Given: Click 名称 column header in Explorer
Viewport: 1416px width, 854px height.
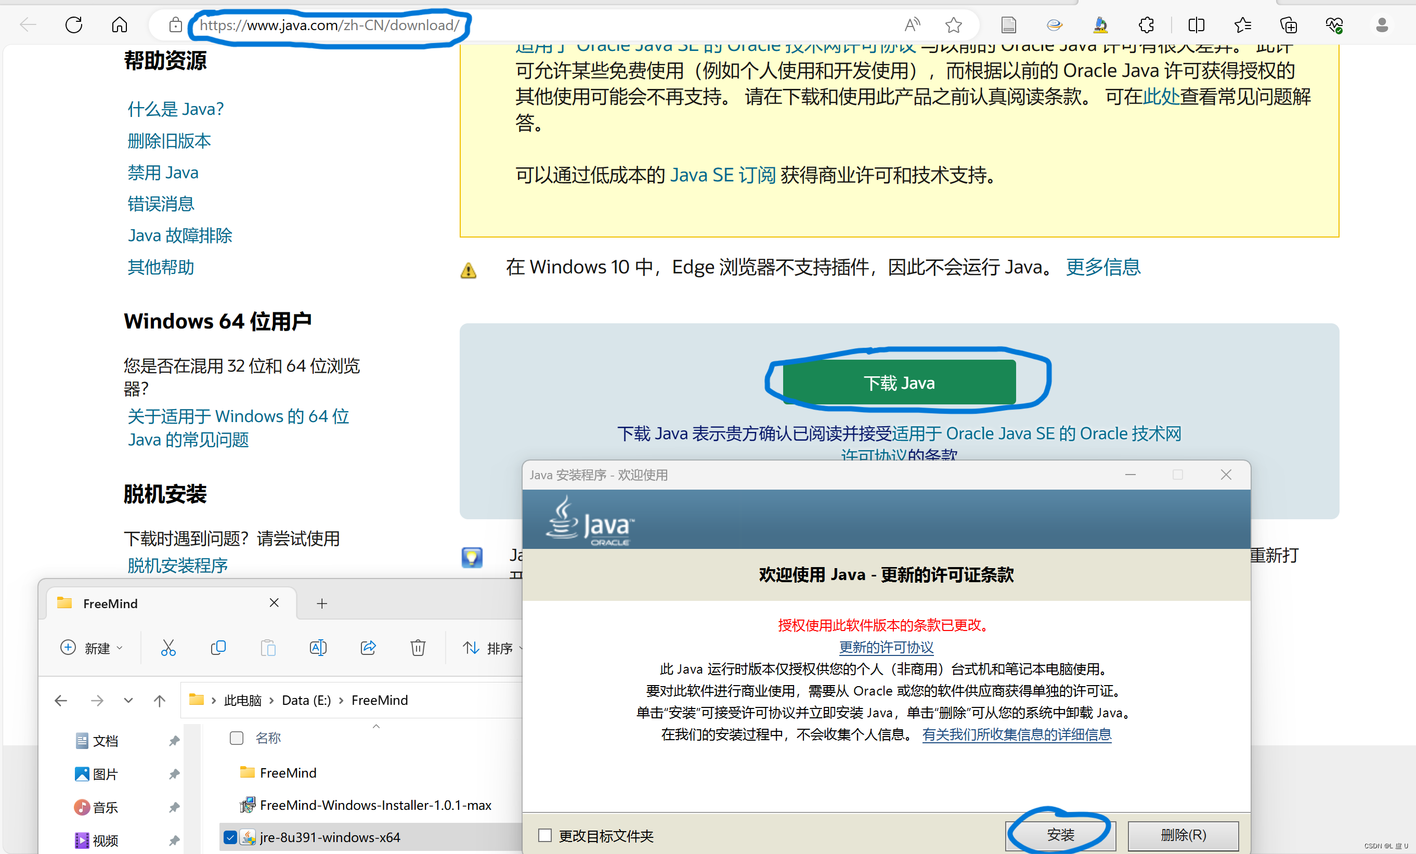Looking at the screenshot, I should 268,738.
